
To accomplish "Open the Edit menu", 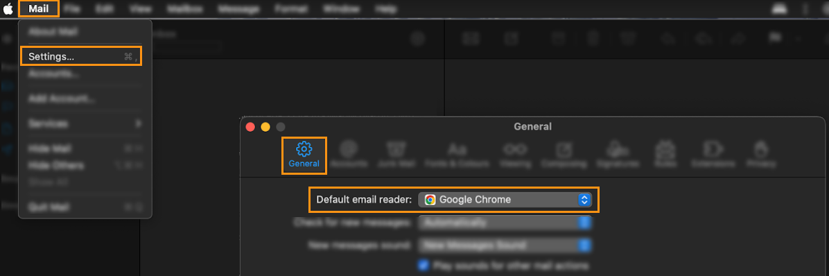I will [105, 9].
